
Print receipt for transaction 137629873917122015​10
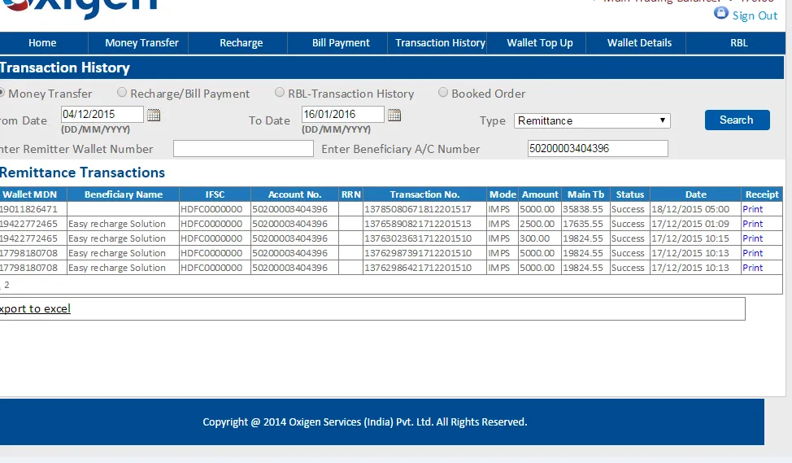(752, 253)
